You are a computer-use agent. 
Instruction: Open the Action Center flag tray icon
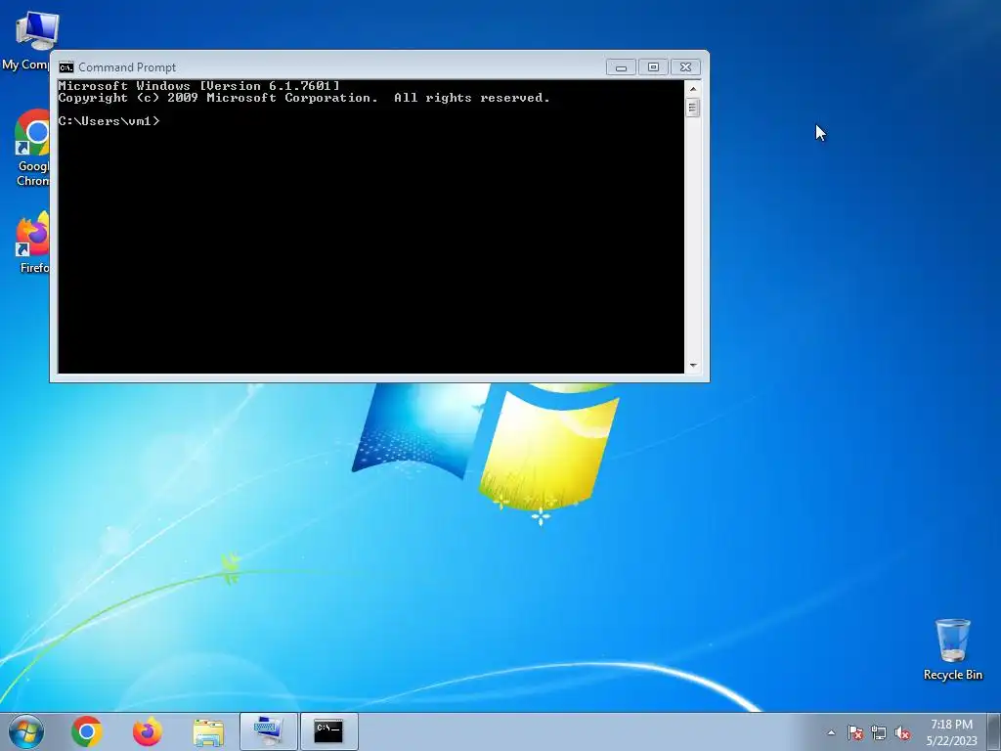click(854, 732)
